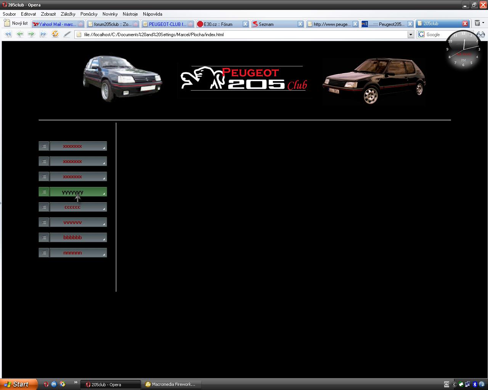The image size is (488, 390).
Task: Reload the page with the orange refresh icon
Action: (x=55, y=34)
